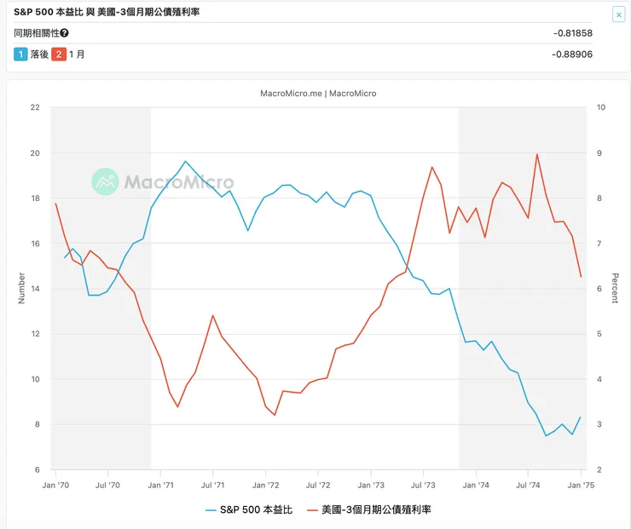The width and height of the screenshot is (631, 529).
Task: Click the blue number 1 badge
Action: click(20, 55)
